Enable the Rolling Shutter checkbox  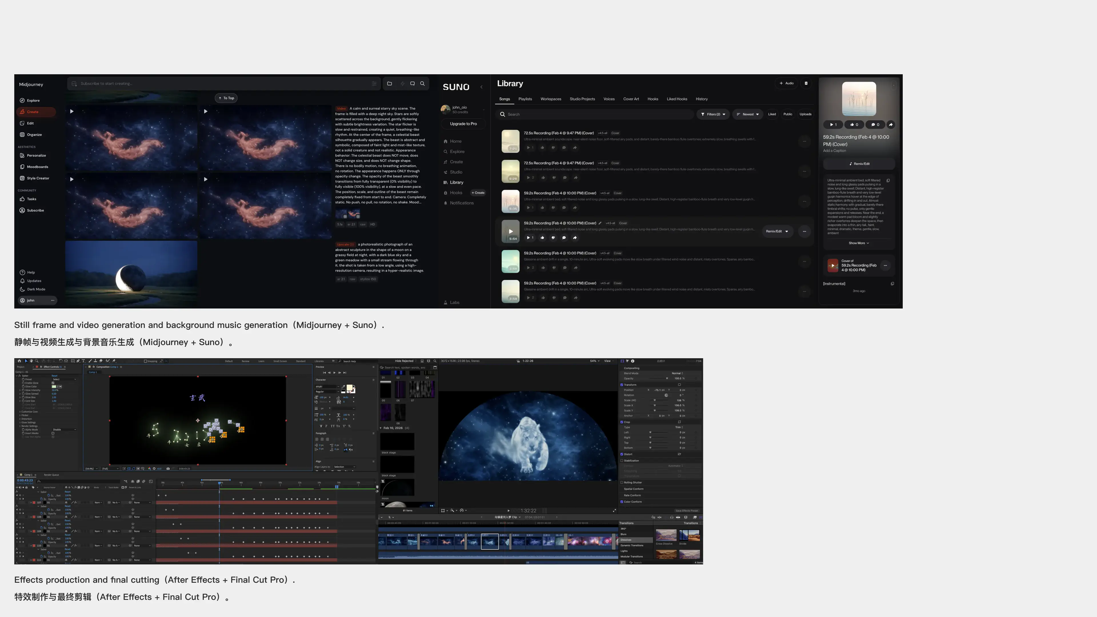[x=622, y=483]
